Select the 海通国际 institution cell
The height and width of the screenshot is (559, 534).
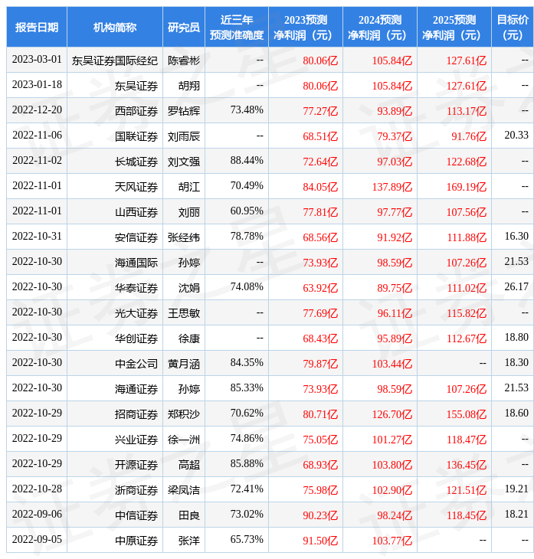[x=114, y=262]
